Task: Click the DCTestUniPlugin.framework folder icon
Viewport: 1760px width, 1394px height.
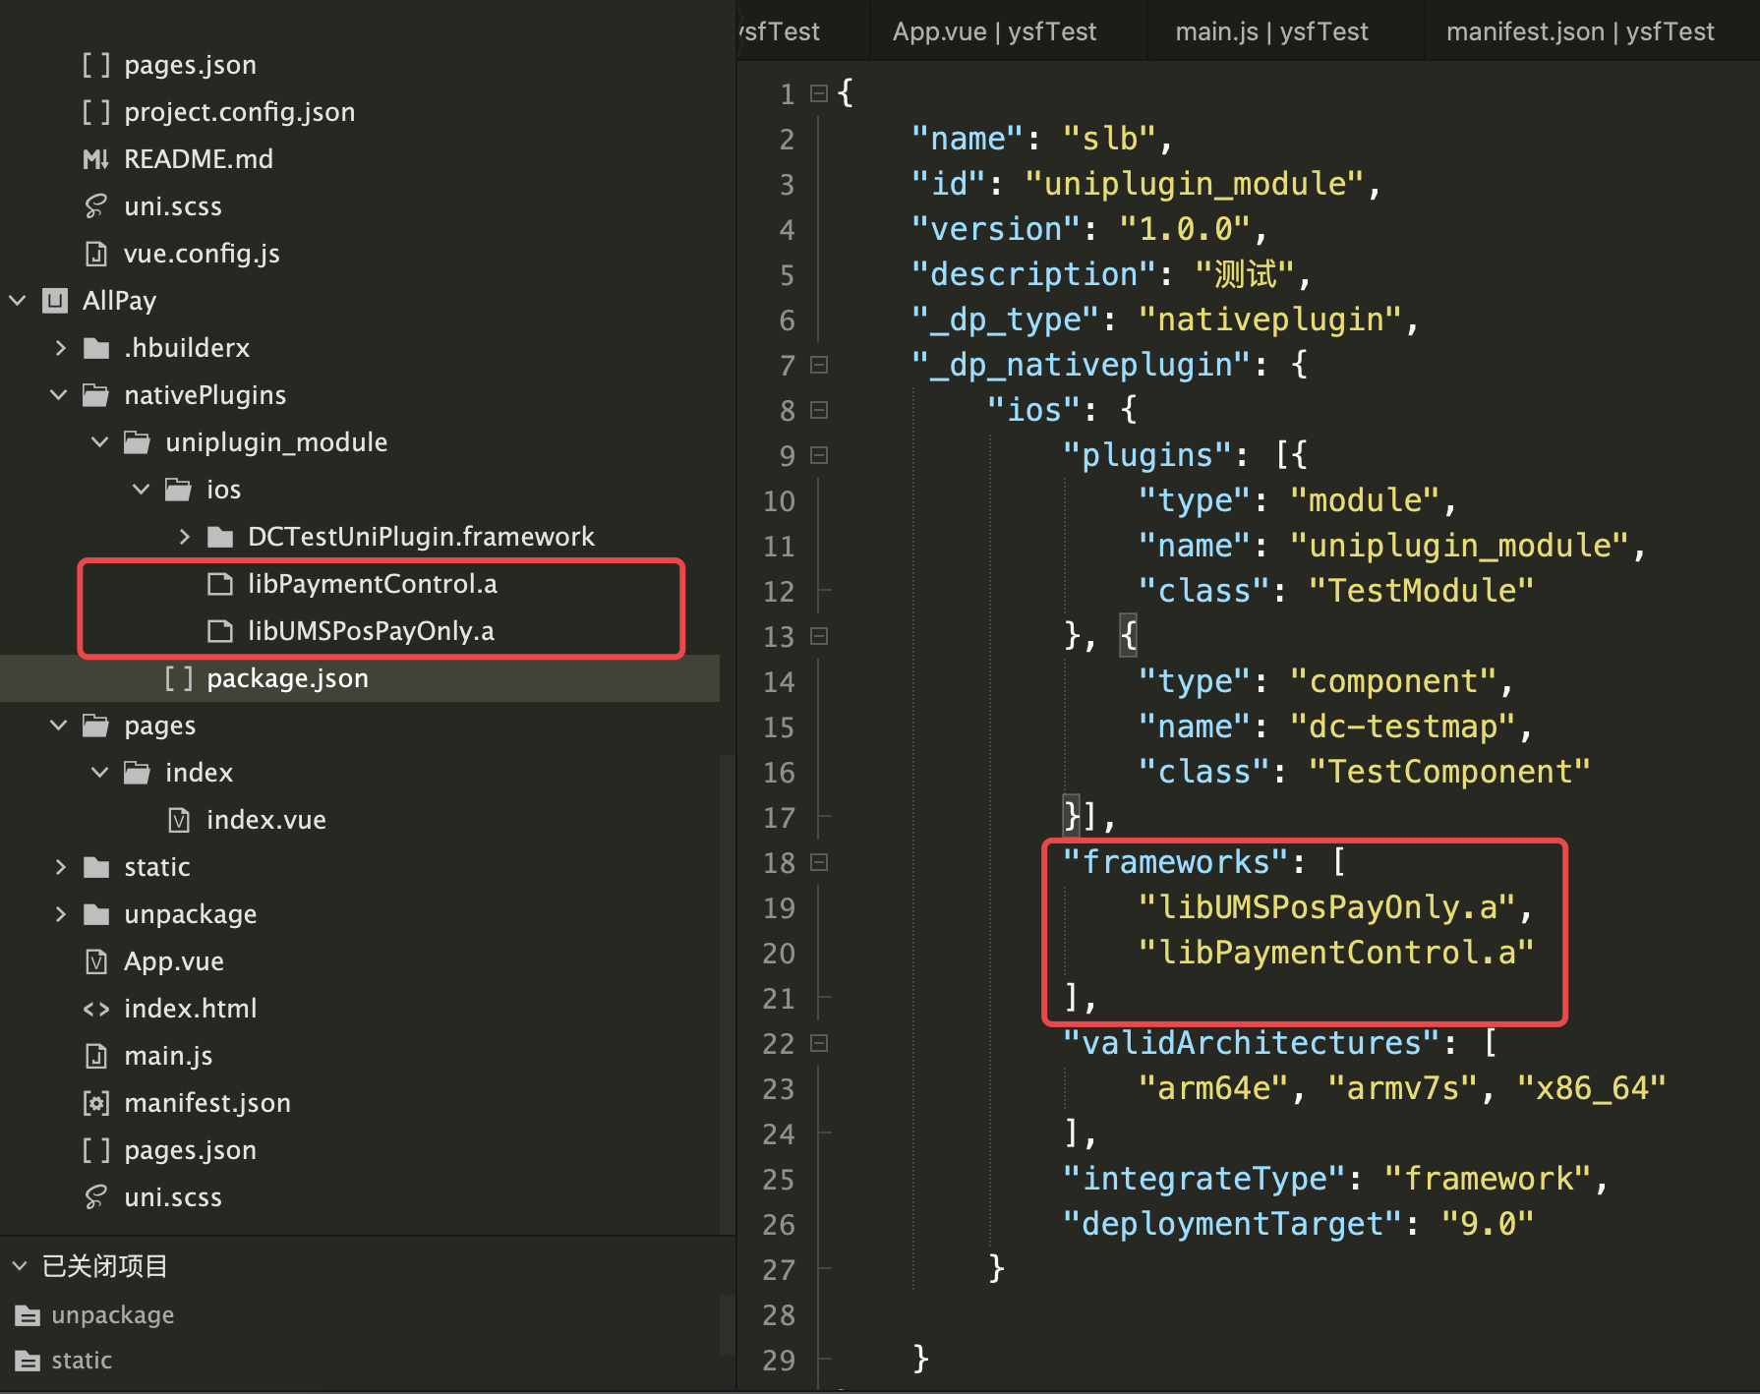Action: coord(220,537)
